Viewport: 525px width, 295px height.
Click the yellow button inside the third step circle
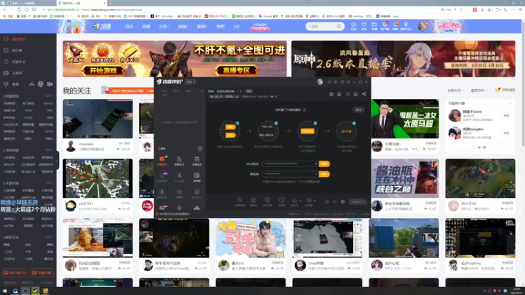[307, 131]
